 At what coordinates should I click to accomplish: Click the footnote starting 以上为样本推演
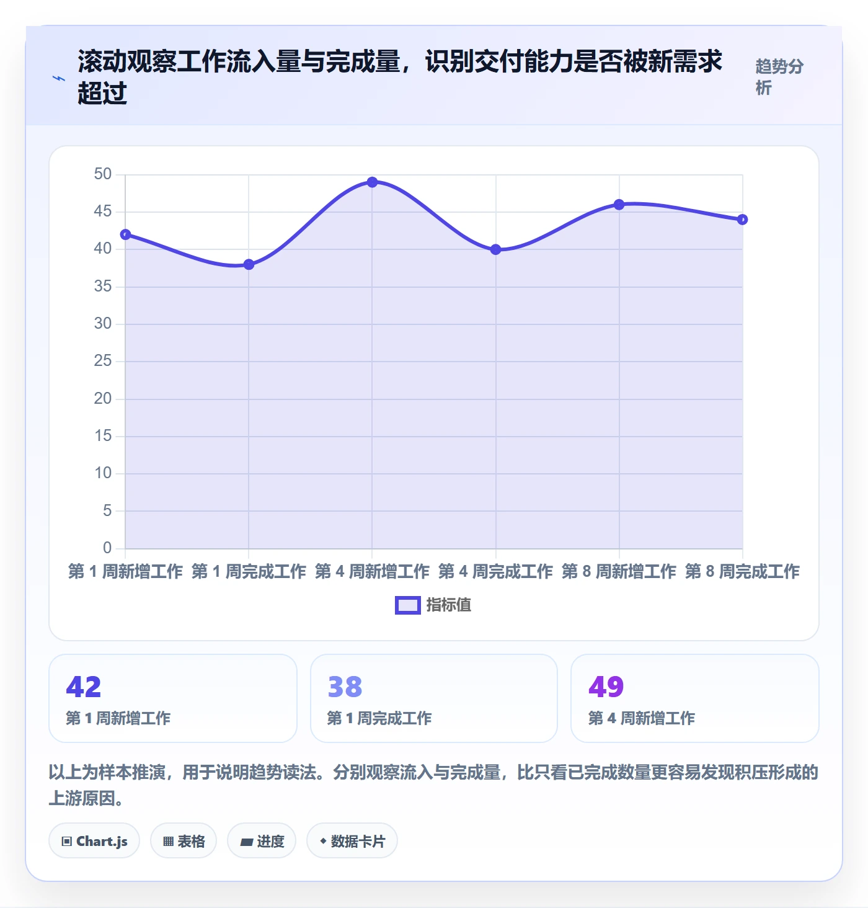pos(433,785)
